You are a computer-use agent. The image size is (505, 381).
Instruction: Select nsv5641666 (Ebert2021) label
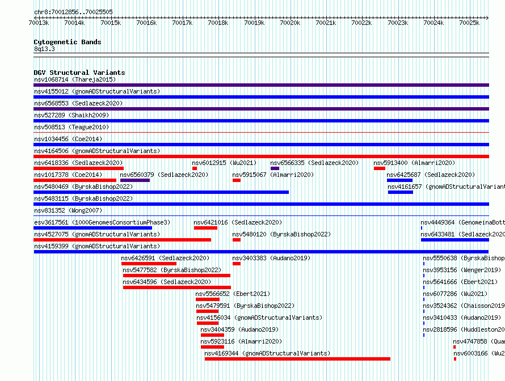[x=460, y=282]
